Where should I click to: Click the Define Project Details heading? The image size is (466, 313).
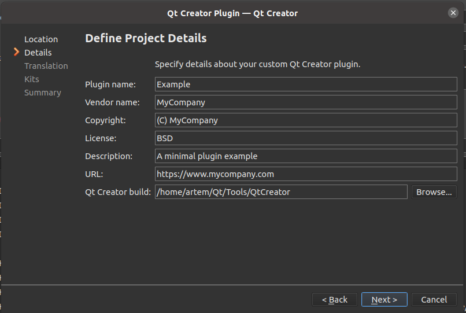tap(146, 39)
